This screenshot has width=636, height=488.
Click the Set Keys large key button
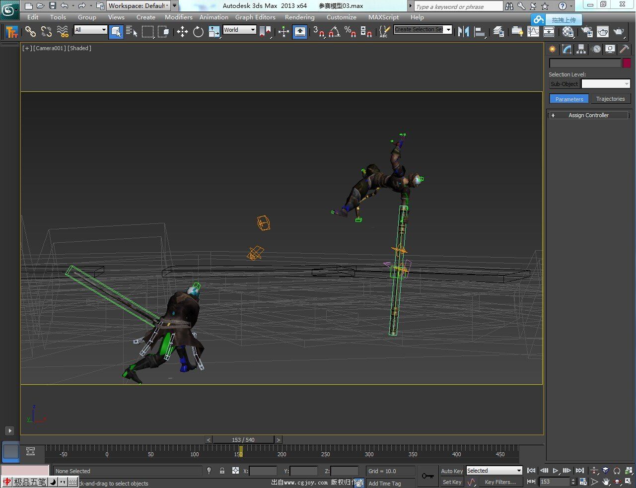coord(427,476)
